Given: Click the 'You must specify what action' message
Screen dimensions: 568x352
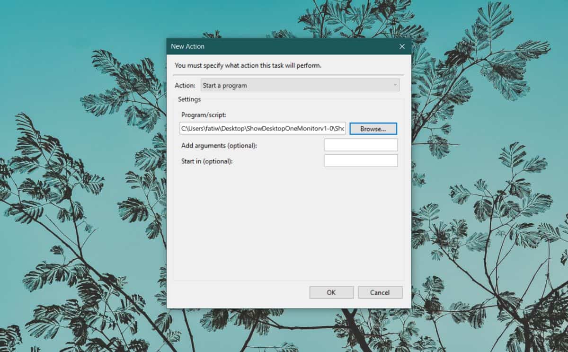Looking at the screenshot, I should coord(248,66).
